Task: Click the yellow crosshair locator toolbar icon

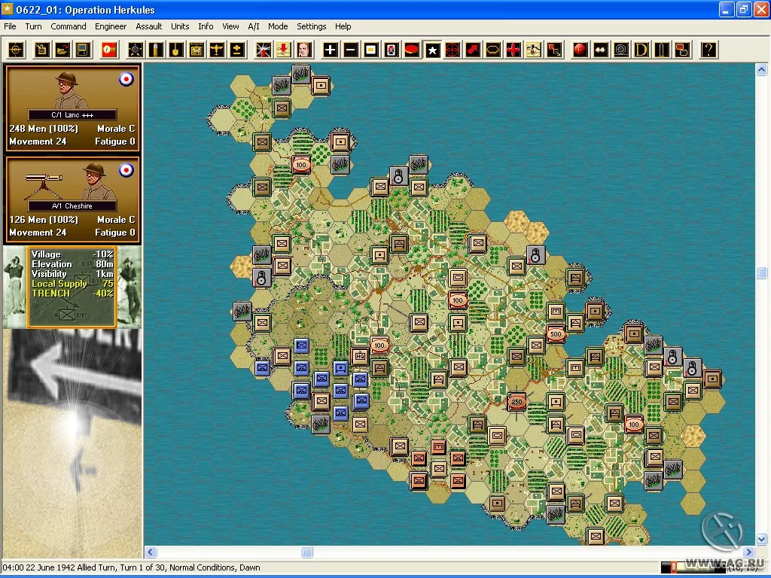Action: click(17, 50)
